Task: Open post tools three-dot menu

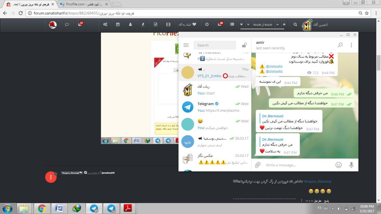Action: coord(302,201)
